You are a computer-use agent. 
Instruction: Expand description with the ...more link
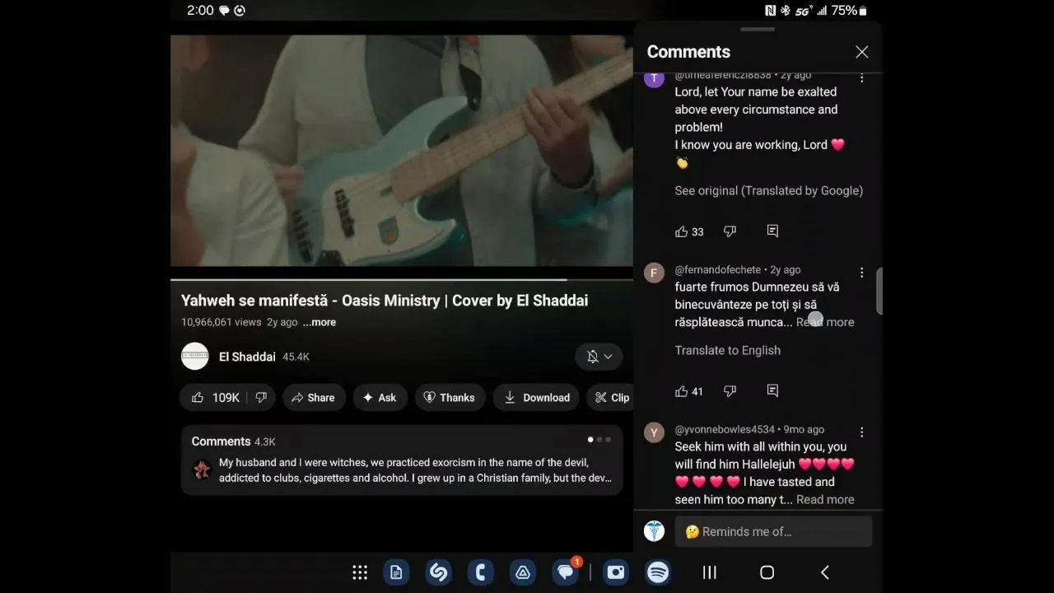(319, 322)
